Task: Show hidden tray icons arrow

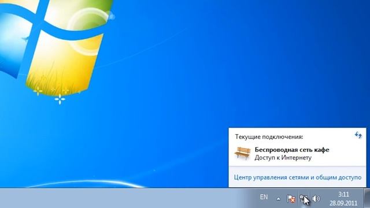Action: 279,199
